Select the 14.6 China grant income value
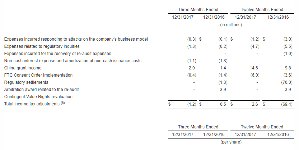Image resolution: width=299 pixels, height=150 pixels. tap(254, 68)
